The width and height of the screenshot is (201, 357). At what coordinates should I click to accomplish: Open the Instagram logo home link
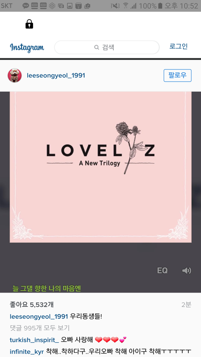[x=27, y=48]
